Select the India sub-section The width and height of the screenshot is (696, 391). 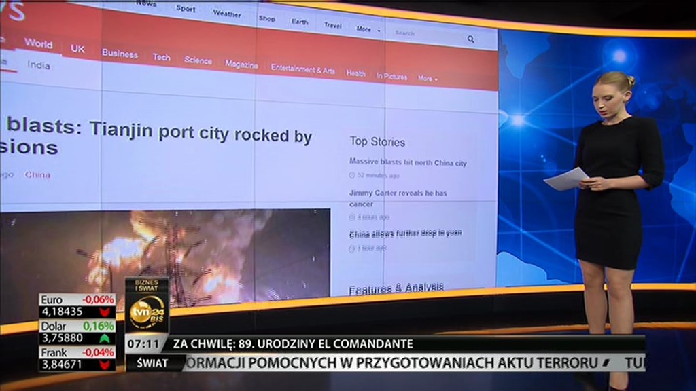pos(39,65)
